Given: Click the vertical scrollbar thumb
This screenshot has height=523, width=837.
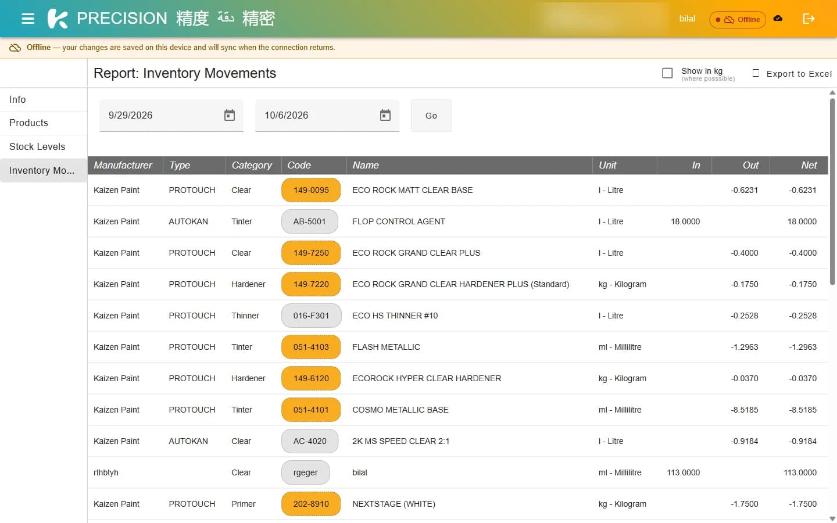Looking at the screenshot, I should coord(832,192).
